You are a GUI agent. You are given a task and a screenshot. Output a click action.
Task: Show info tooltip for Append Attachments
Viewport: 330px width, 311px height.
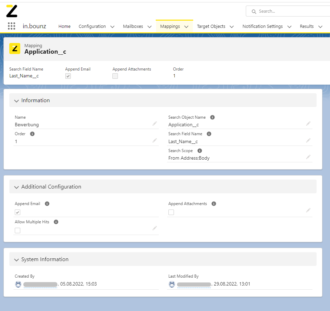pos(213,204)
